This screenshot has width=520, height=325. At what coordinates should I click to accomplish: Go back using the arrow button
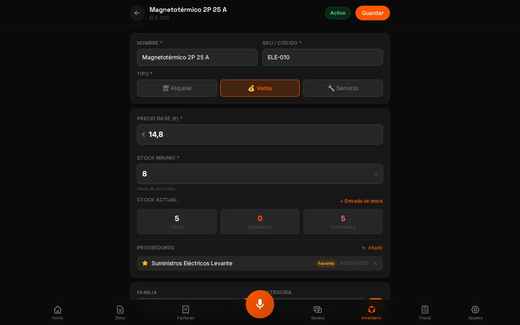coord(137,13)
